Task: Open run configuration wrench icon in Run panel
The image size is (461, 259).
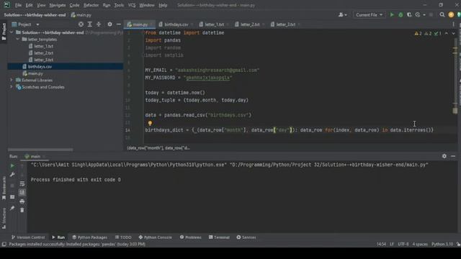Action: (x=12, y=175)
